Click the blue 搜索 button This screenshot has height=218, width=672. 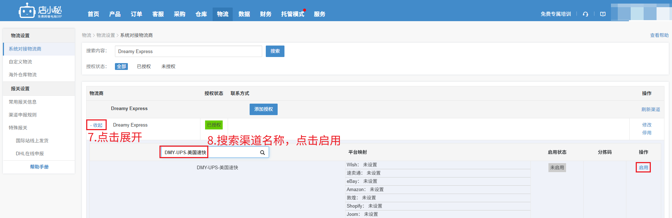[275, 51]
